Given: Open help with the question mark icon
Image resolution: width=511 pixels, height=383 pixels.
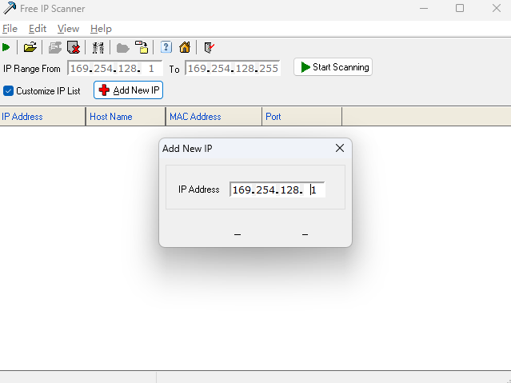Looking at the screenshot, I should [x=166, y=47].
